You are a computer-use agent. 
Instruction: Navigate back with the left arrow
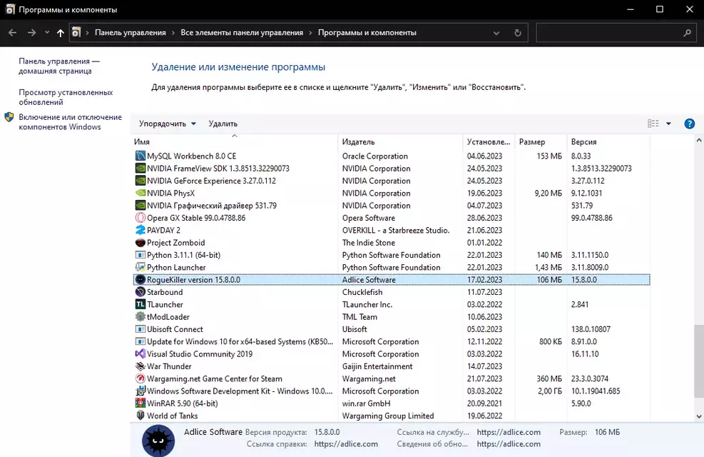[13, 33]
